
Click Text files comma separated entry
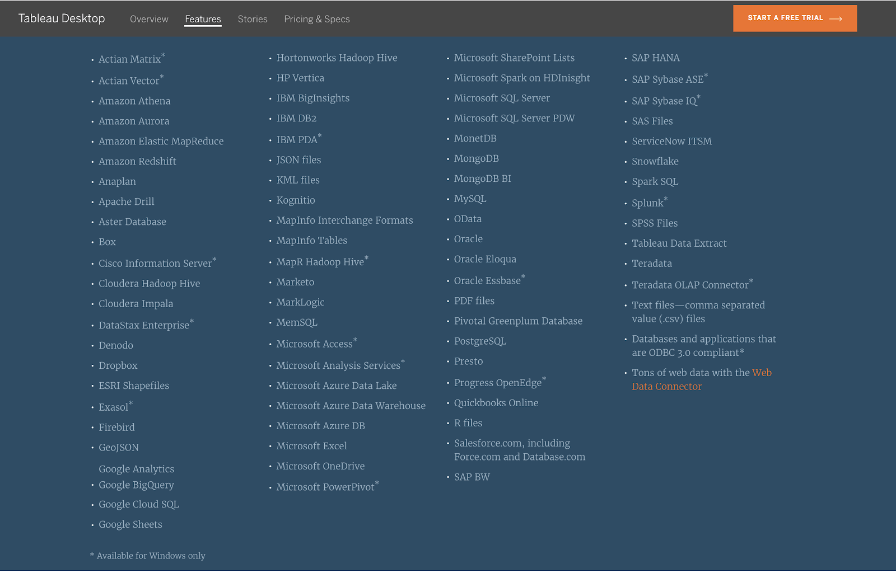tap(698, 312)
